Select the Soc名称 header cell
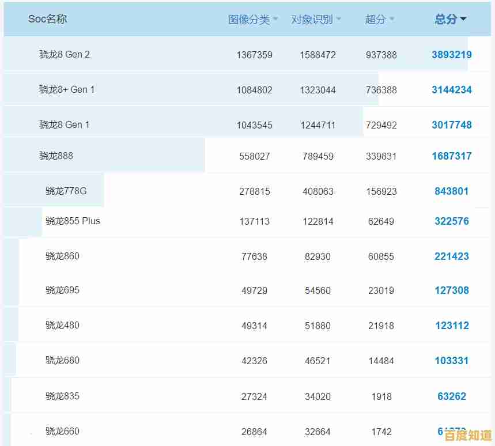The height and width of the screenshot is (446, 495). click(48, 18)
